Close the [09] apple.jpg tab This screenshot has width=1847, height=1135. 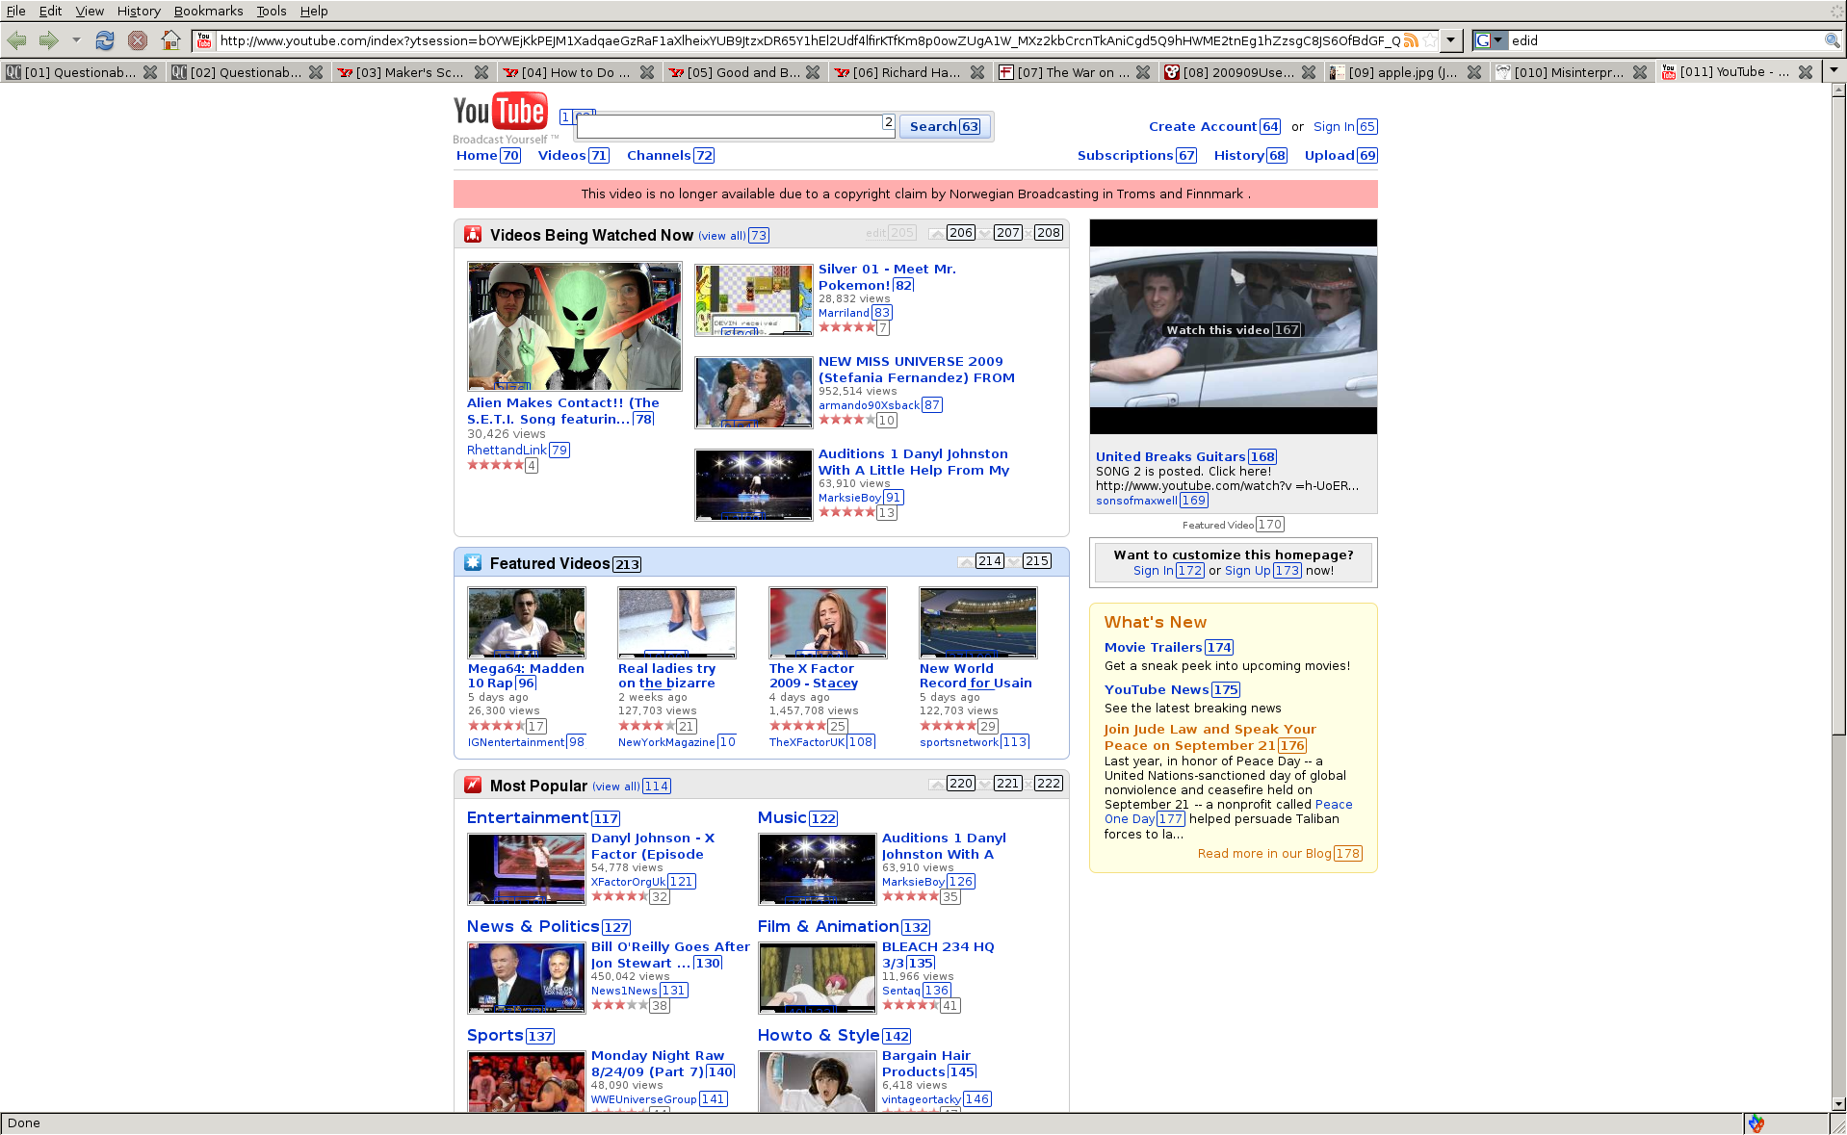1474,72
